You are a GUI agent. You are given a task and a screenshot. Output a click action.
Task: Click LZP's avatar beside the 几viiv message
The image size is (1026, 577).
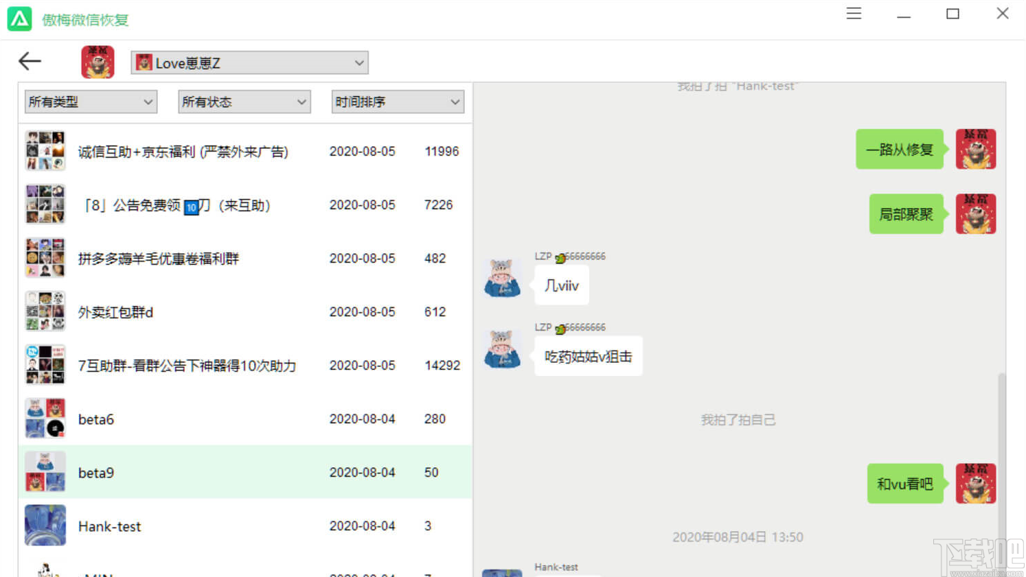(502, 278)
